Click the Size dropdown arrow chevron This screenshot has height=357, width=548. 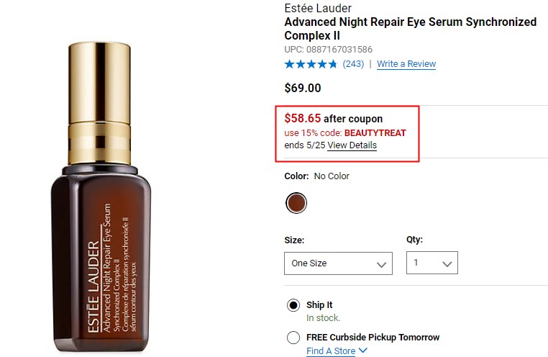tap(381, 264)
